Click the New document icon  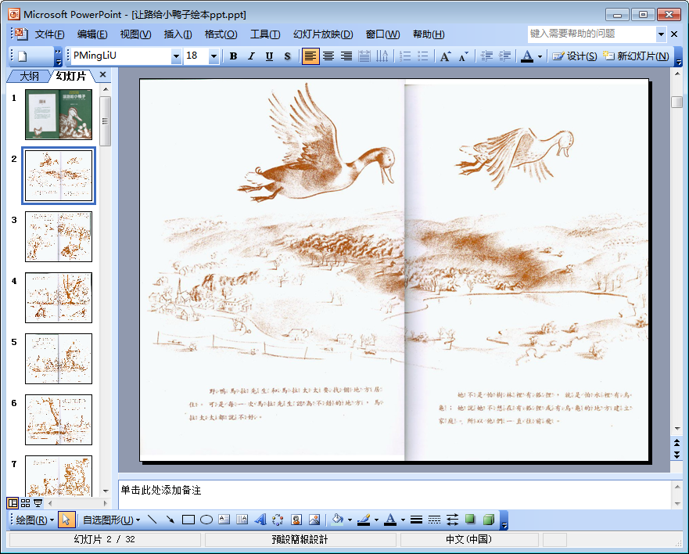click(23, 56)
